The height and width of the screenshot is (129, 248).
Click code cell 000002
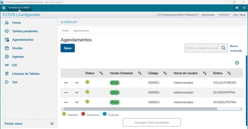click(154, 92)
